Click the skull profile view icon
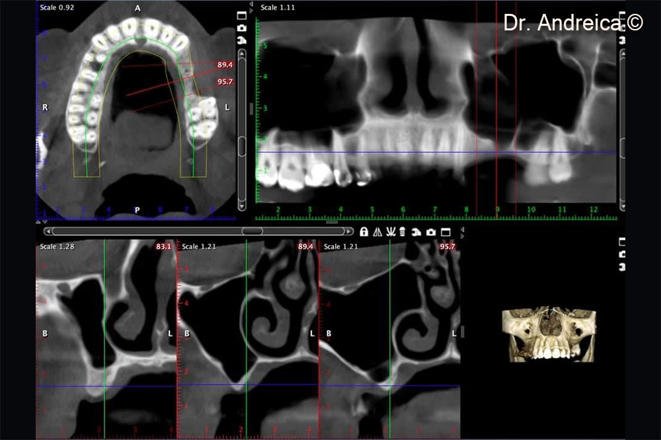This screenshot has height=440, width=661. (417, 232)
